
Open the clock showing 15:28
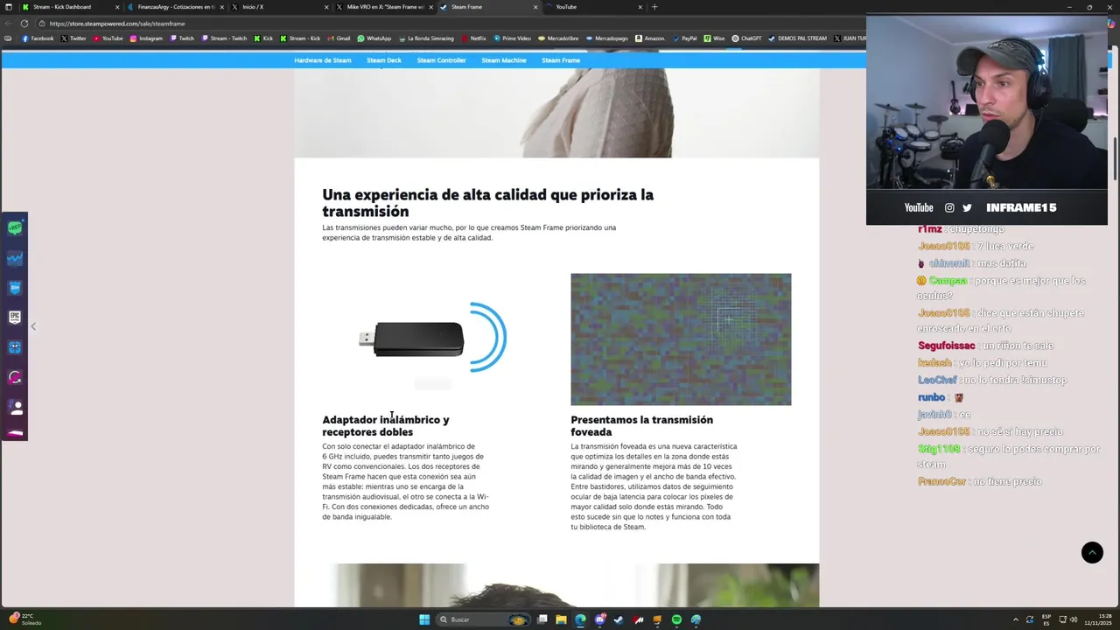coord(1097,619)
